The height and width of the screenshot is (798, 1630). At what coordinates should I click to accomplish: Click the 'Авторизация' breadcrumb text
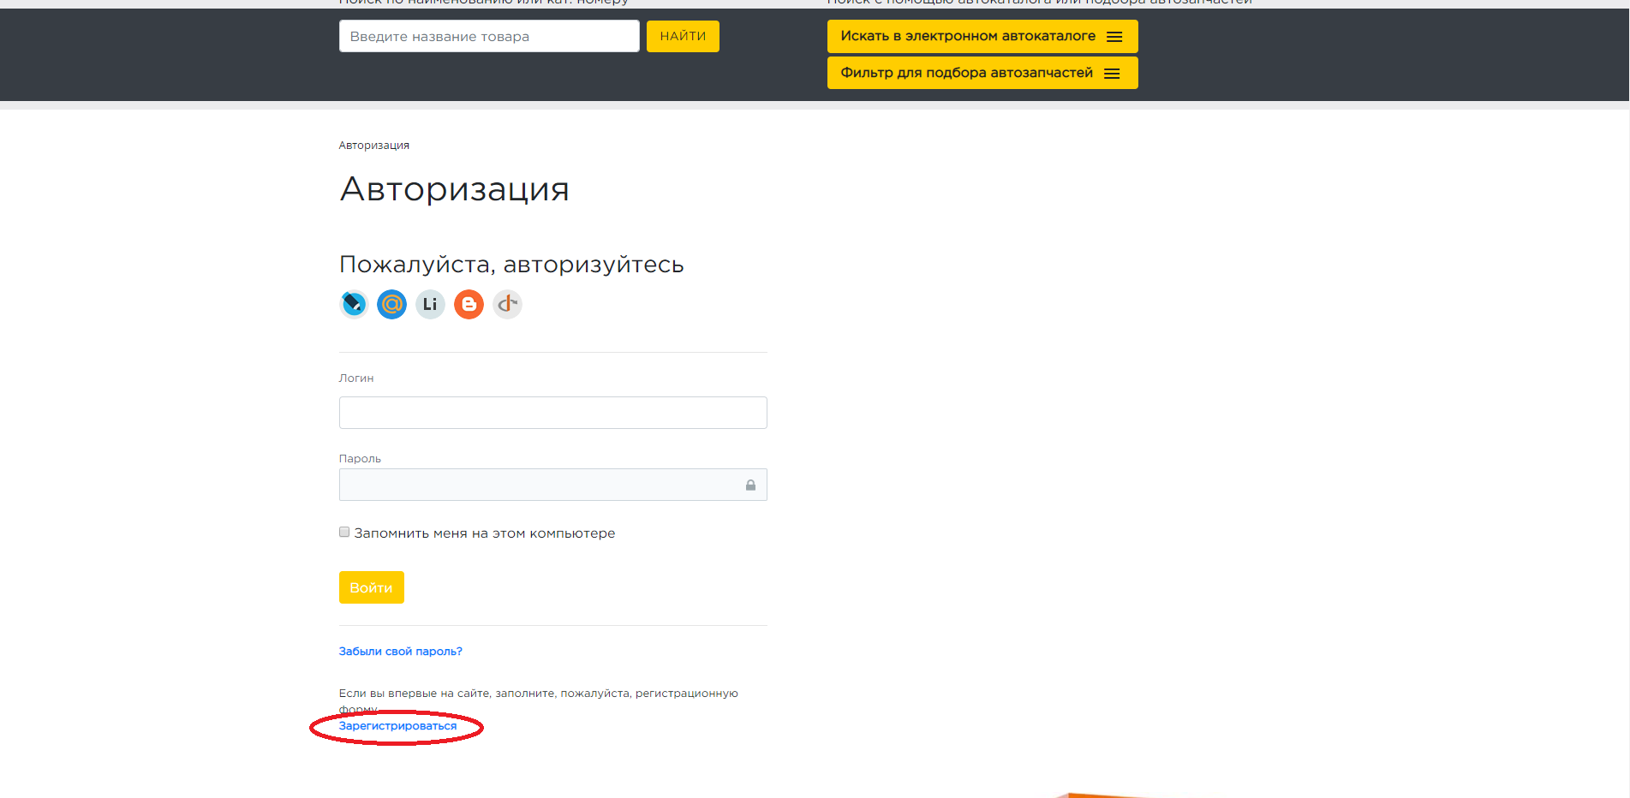[374, 146]
